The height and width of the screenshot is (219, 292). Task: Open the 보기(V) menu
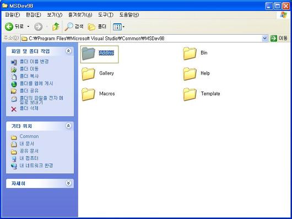click(55, 15)
